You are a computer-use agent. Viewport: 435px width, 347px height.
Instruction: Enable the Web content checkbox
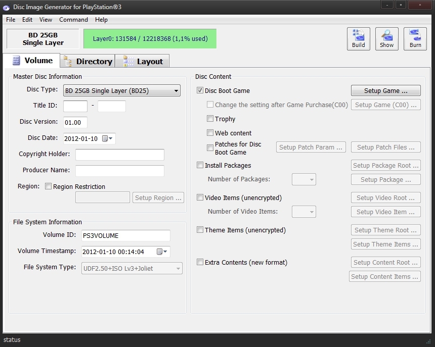(210, 133)
